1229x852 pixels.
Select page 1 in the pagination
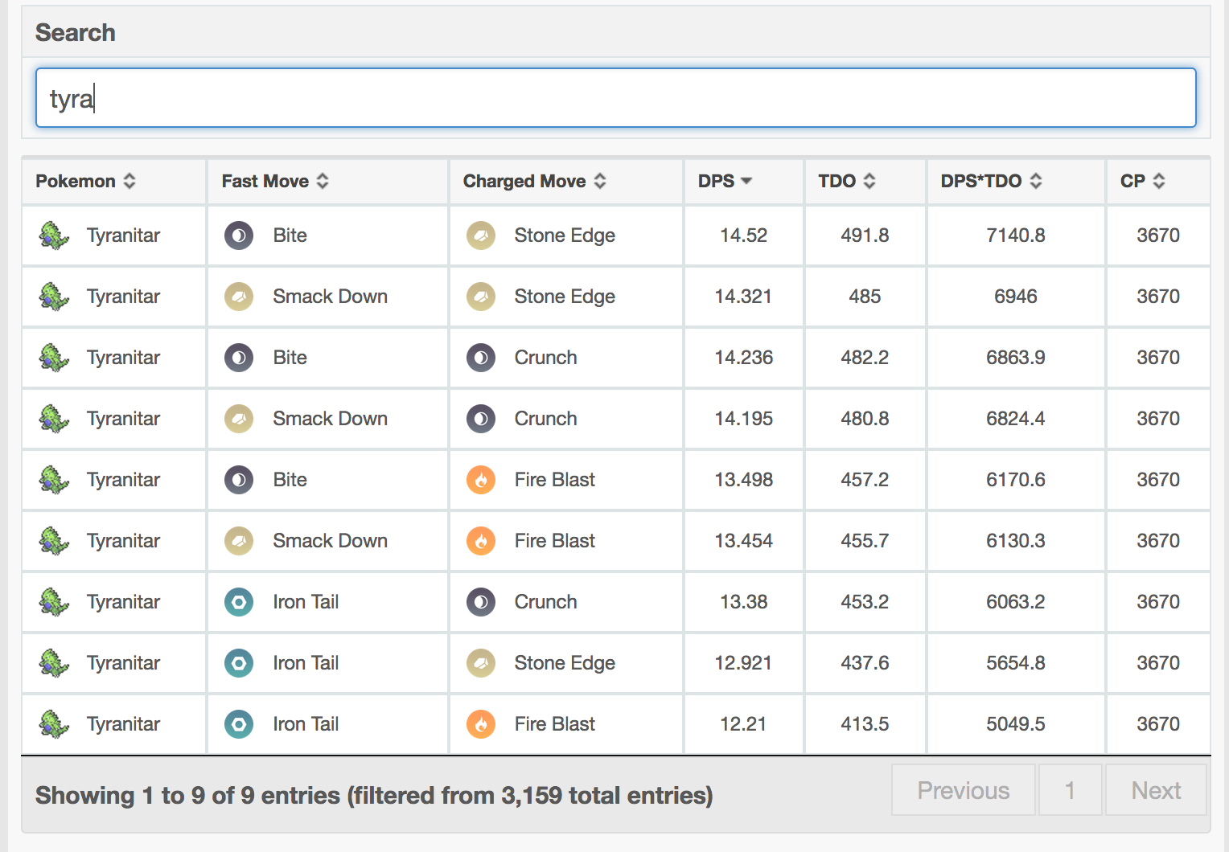1070,790
